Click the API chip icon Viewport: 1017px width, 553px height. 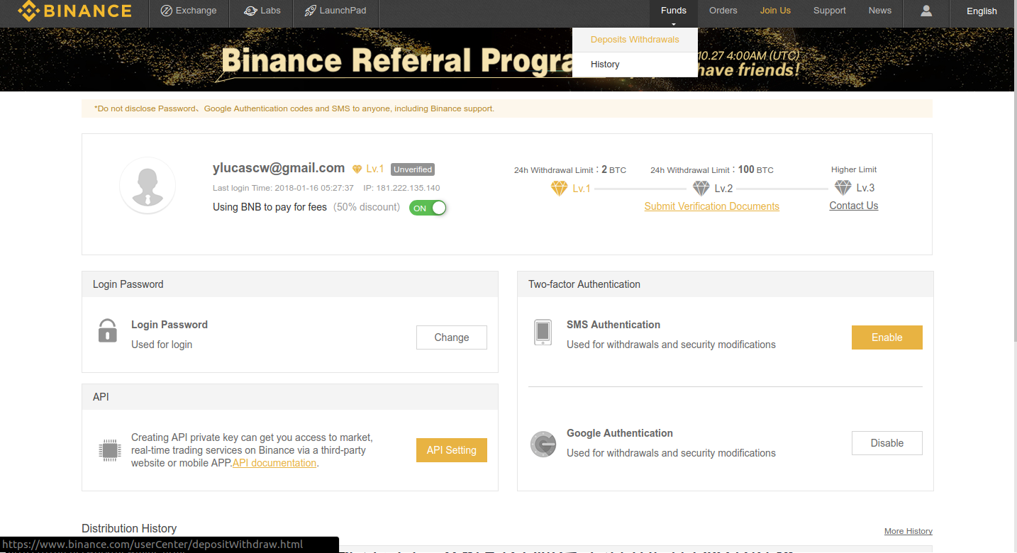coord(109,450)
